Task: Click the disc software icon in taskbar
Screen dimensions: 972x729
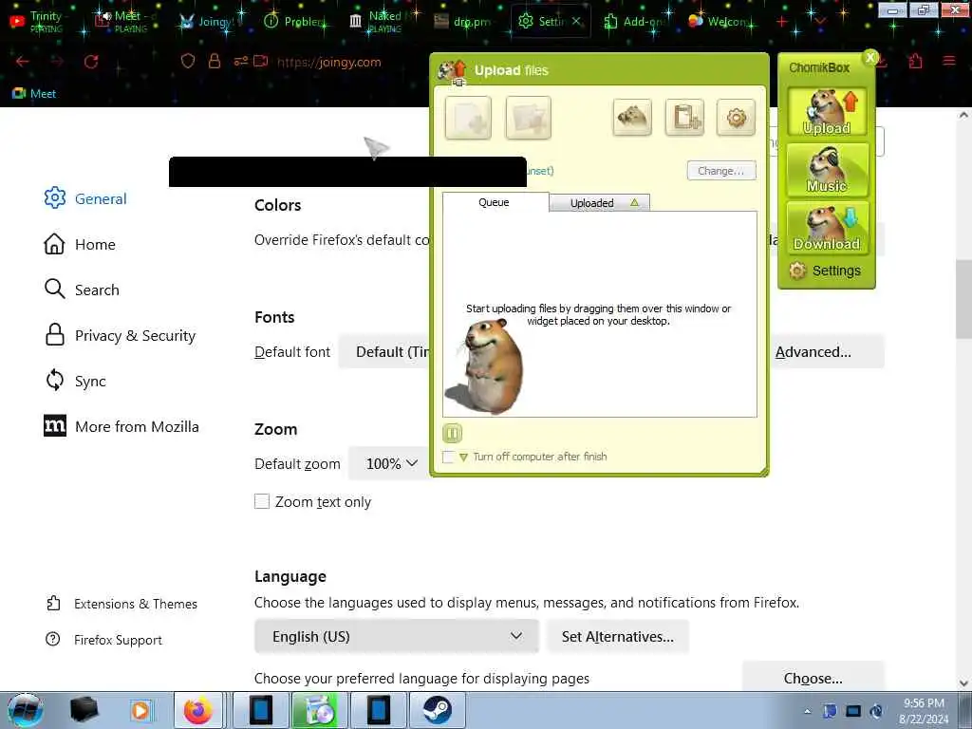Action: click(x=319, y=710)
